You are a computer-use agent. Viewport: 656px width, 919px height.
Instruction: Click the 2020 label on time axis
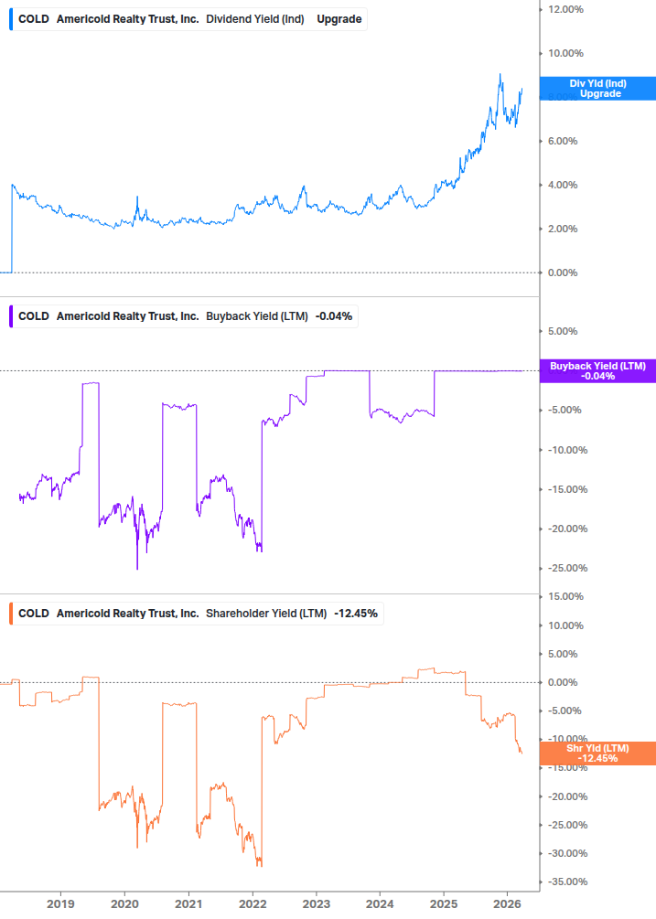(x=124, y=903)
